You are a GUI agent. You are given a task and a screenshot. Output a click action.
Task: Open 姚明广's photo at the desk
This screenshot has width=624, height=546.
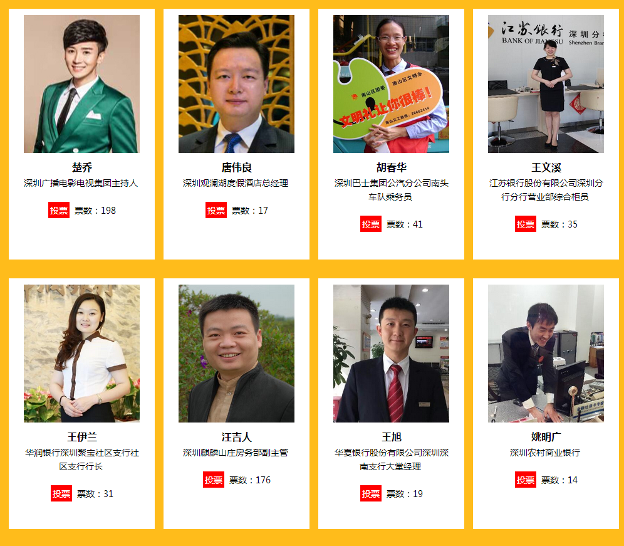(546, 354)
